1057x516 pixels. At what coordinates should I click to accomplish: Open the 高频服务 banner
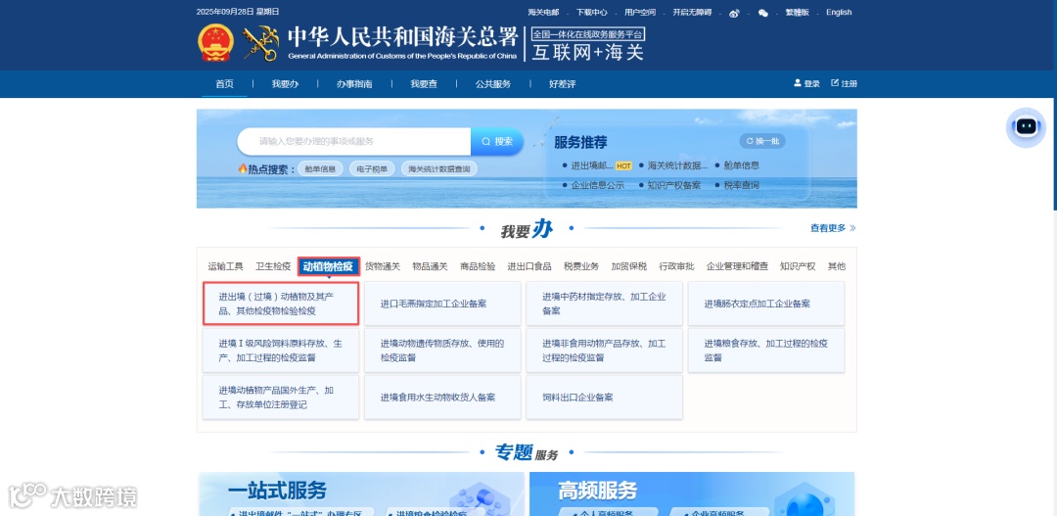click(x=692, y=493)
